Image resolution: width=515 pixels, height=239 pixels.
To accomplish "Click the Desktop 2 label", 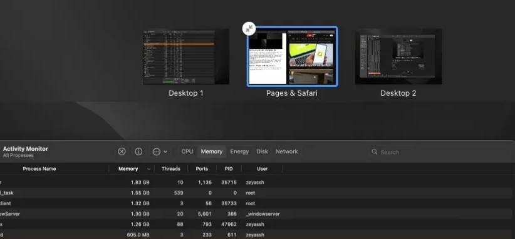I will (x=398, y=93).
